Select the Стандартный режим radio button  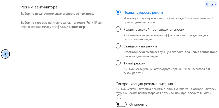tap(118, 46)
